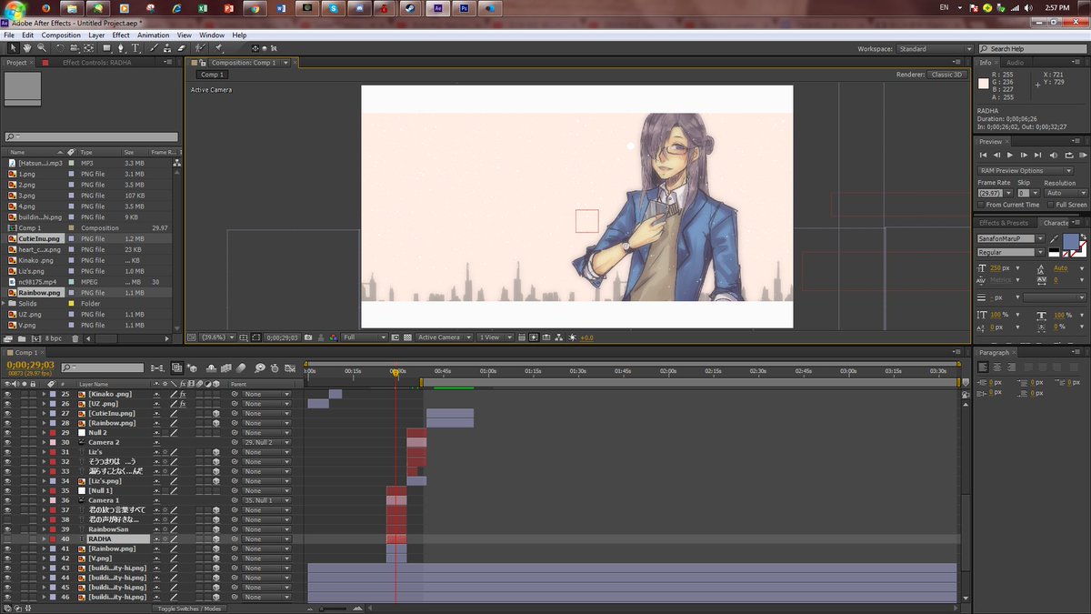1091x614 pixels.
Task: Check the Full Screen option
Action: point(1050,205)
